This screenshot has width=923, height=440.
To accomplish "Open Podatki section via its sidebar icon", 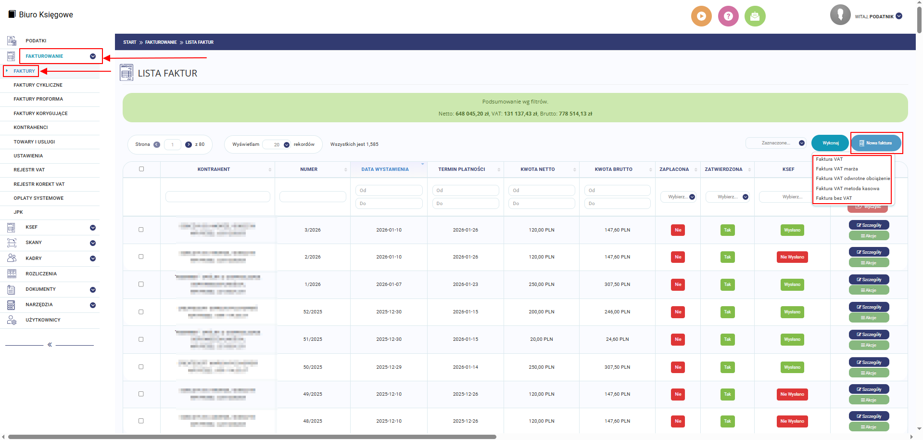I will click(12, 41).
